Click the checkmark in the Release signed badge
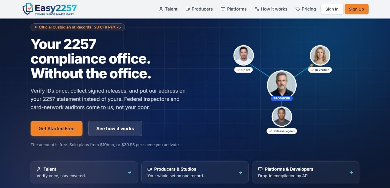 click(271, 131)
